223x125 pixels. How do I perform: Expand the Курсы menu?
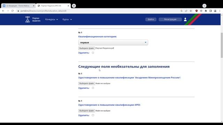[x=67, y=19]
